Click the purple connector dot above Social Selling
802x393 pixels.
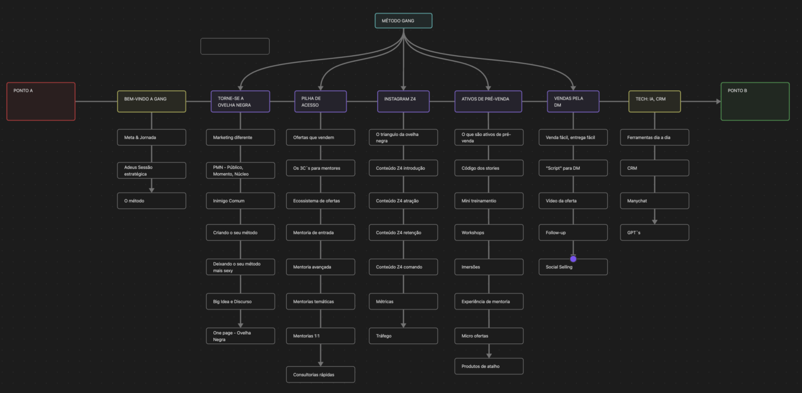coord(573,259)
